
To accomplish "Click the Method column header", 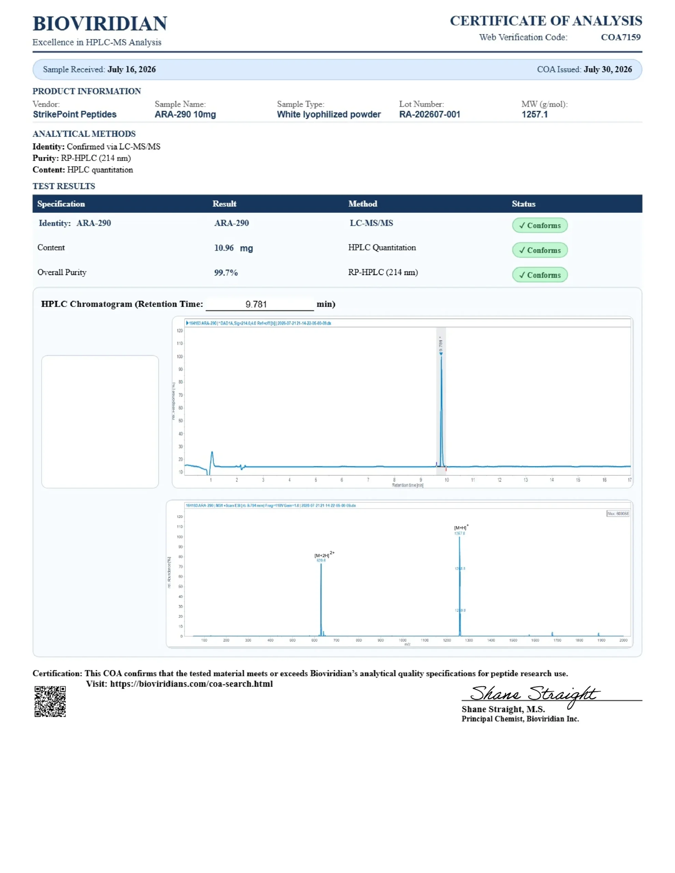I will tap(363, 204).
